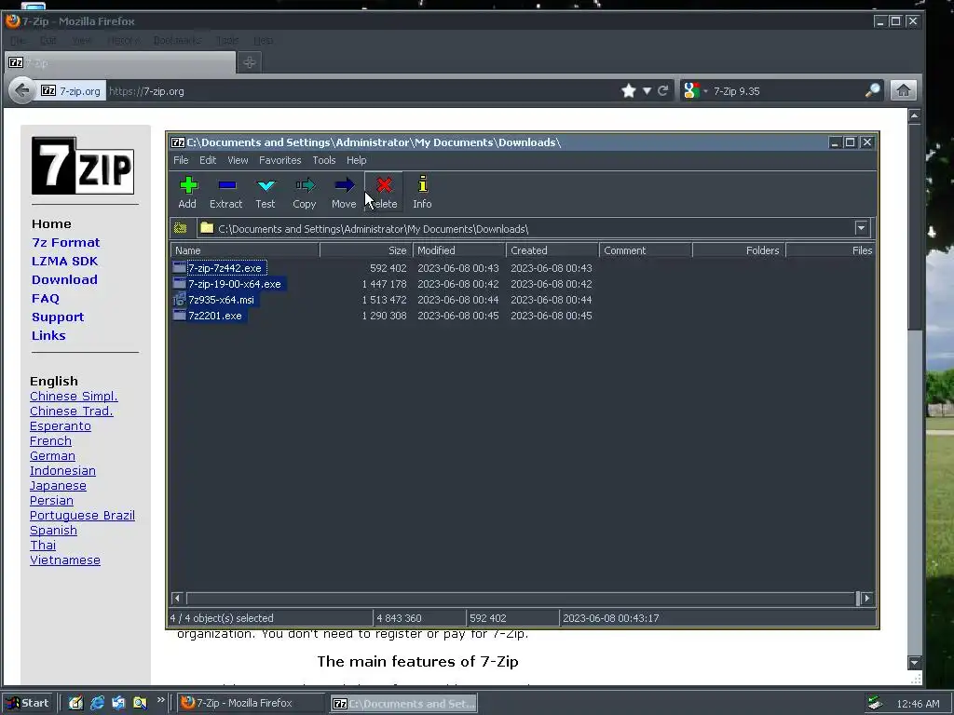Image resolution: width=954 pixels, height=715 pixels.
Task: Click the 7-zip-7z442.exe file icon
Action: 179,267
